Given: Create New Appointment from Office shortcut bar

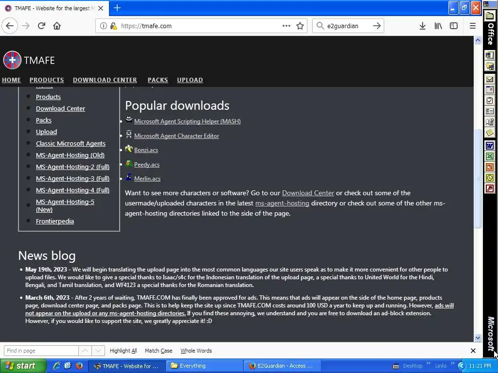Looking at the screenshot, I should click(x=489, y=90).
